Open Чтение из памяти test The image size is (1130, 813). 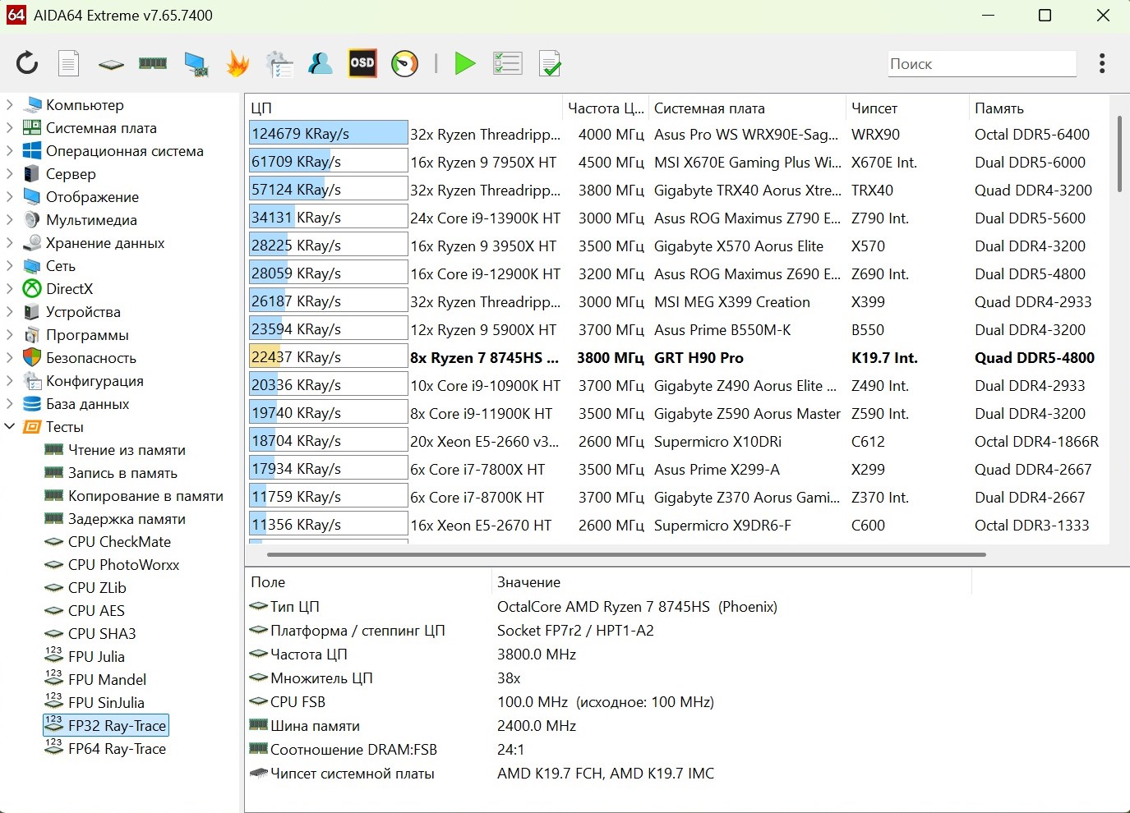127,450
